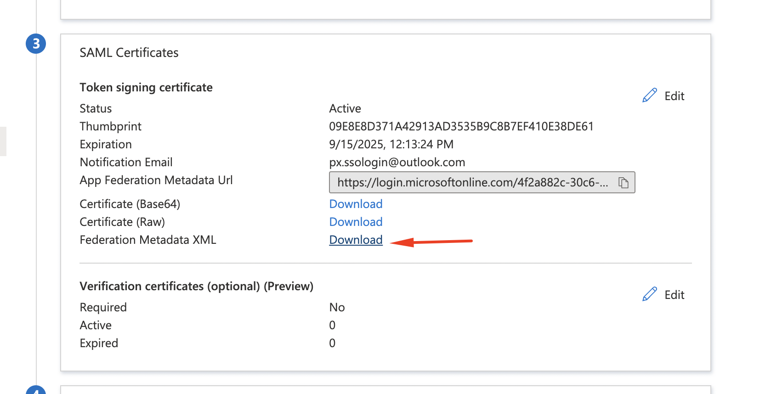Click the Required label
Screen dimensions: 771x394
click(103, 307)
